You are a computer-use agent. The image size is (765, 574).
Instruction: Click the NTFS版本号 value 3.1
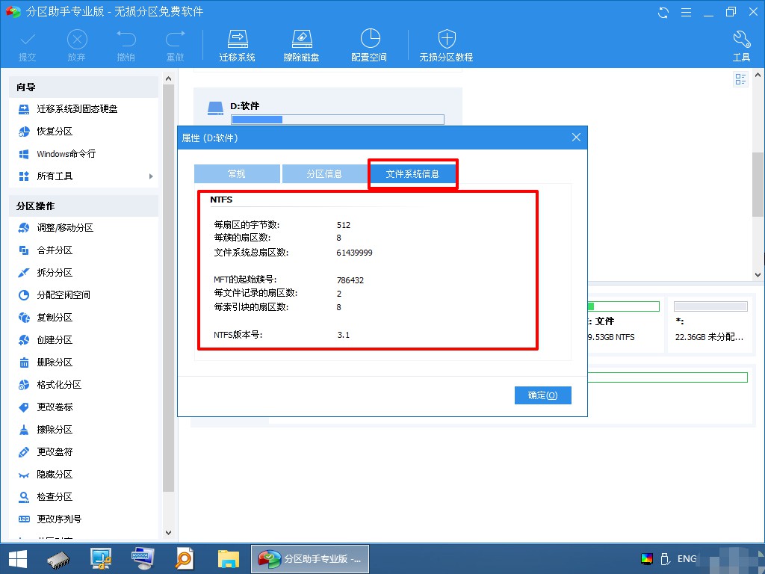pyautogui.click(x=344, y=335)
